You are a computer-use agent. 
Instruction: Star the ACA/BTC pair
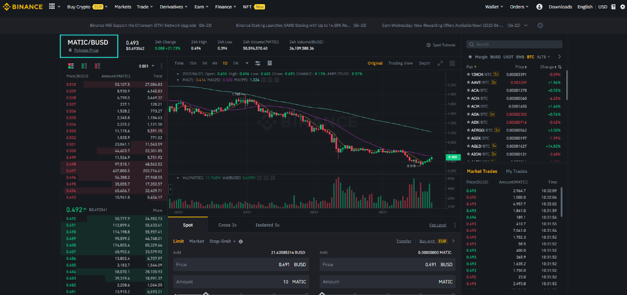[469, 90]
